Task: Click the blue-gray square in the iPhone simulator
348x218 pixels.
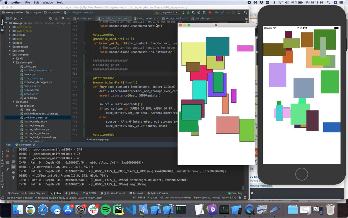Action: [304, 88]
